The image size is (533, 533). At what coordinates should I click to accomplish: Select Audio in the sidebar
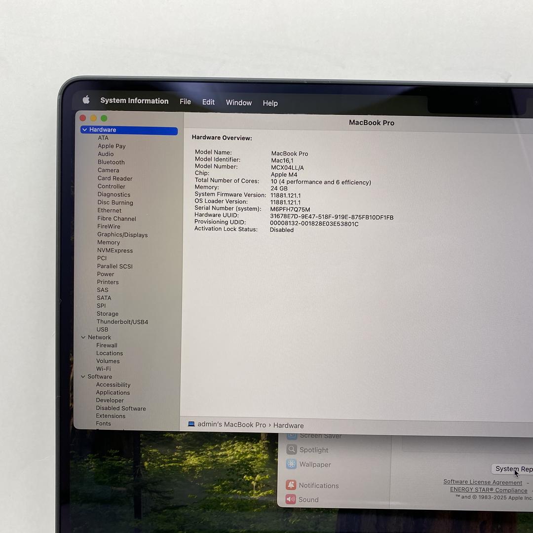point(106,154)
